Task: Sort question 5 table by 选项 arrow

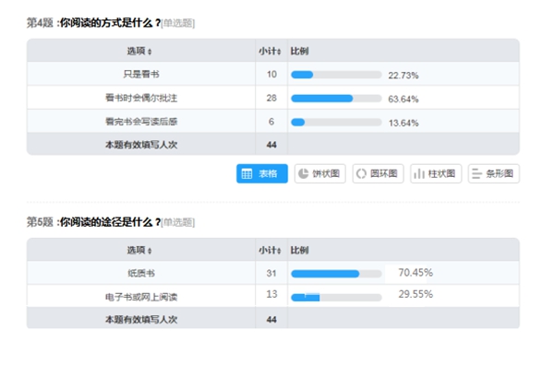Action: click(x=150, y=251)
